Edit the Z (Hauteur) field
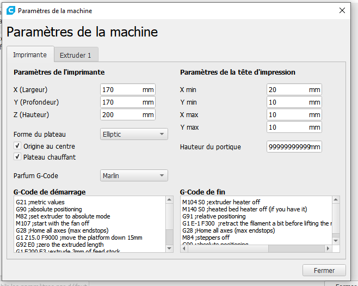The width and height of the screenshot is (358, 286). (x=121, y=114)
